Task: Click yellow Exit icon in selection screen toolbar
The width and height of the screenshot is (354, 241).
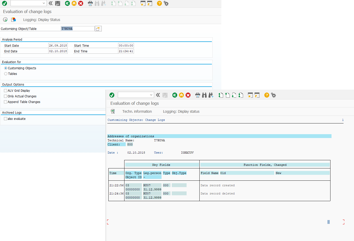Action: 74,3
